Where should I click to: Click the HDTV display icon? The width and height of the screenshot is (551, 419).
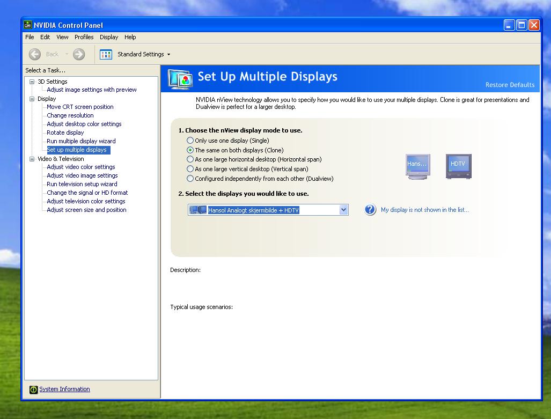point(459,166)
